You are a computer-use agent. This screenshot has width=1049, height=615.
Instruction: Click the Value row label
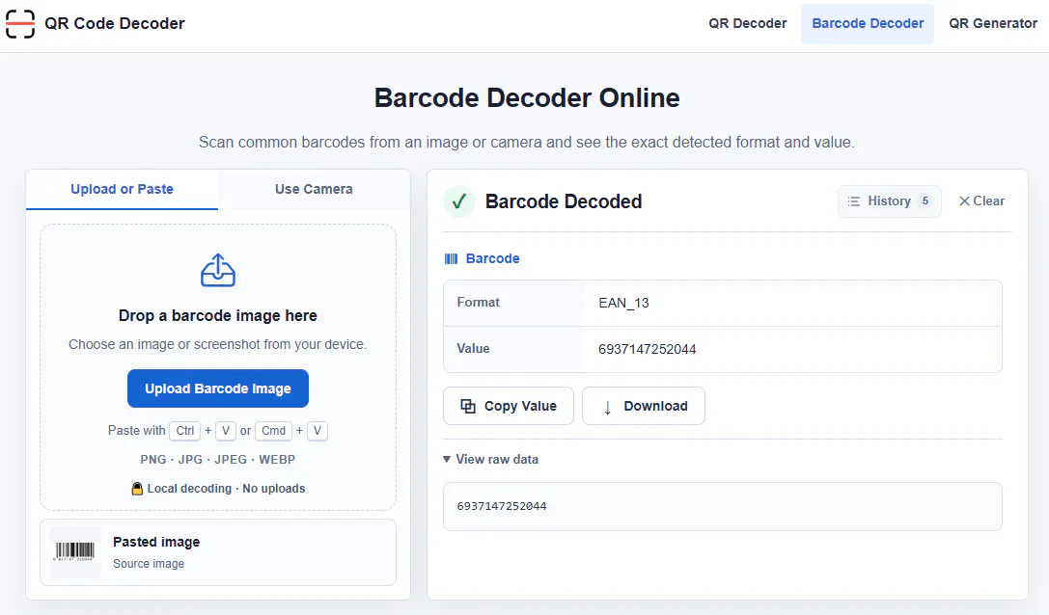coord(473,348)
